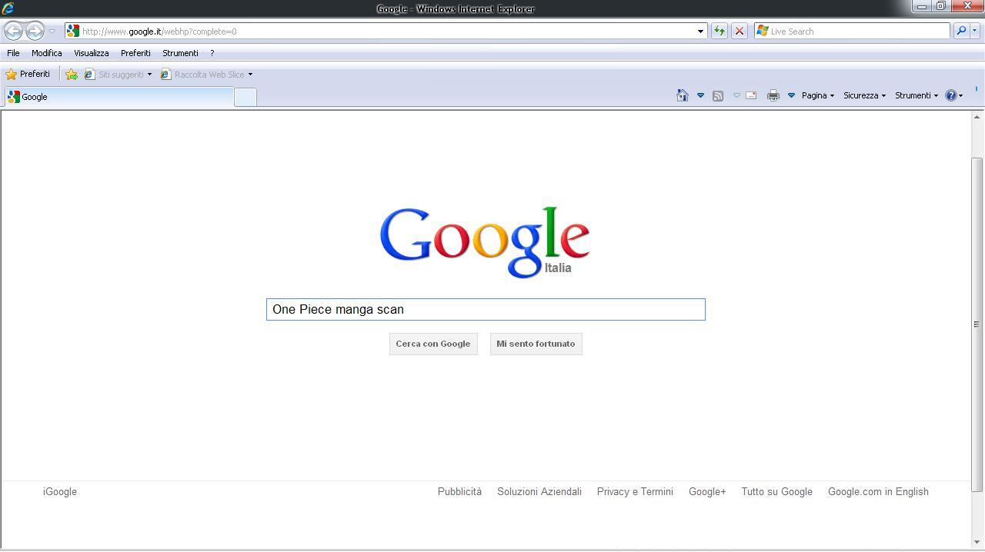
Task: Open the search provider dropdown arrow
Action: pyautogui.click(x=974, y=31)
